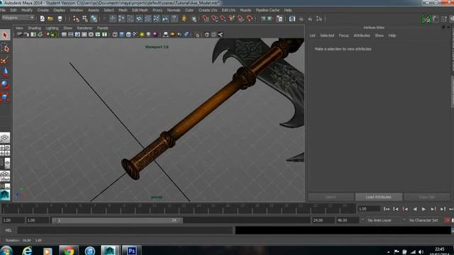Open the viewport Renderer menu
The image size is (454, 255).
click(84, 28)
